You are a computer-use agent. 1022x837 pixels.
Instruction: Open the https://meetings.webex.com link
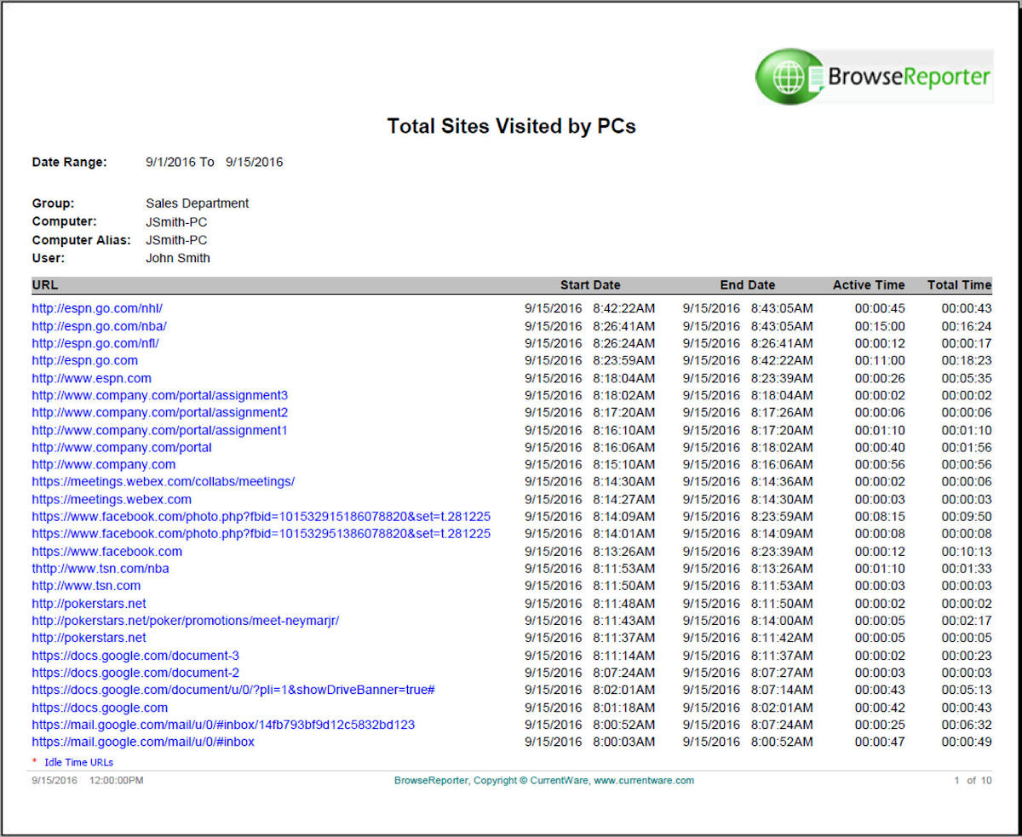tap(112, 499)
